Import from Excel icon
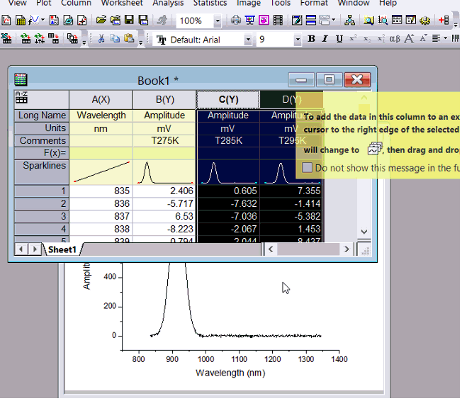The width and height of the screenshot is (462, 401). [x=7, y=38]
